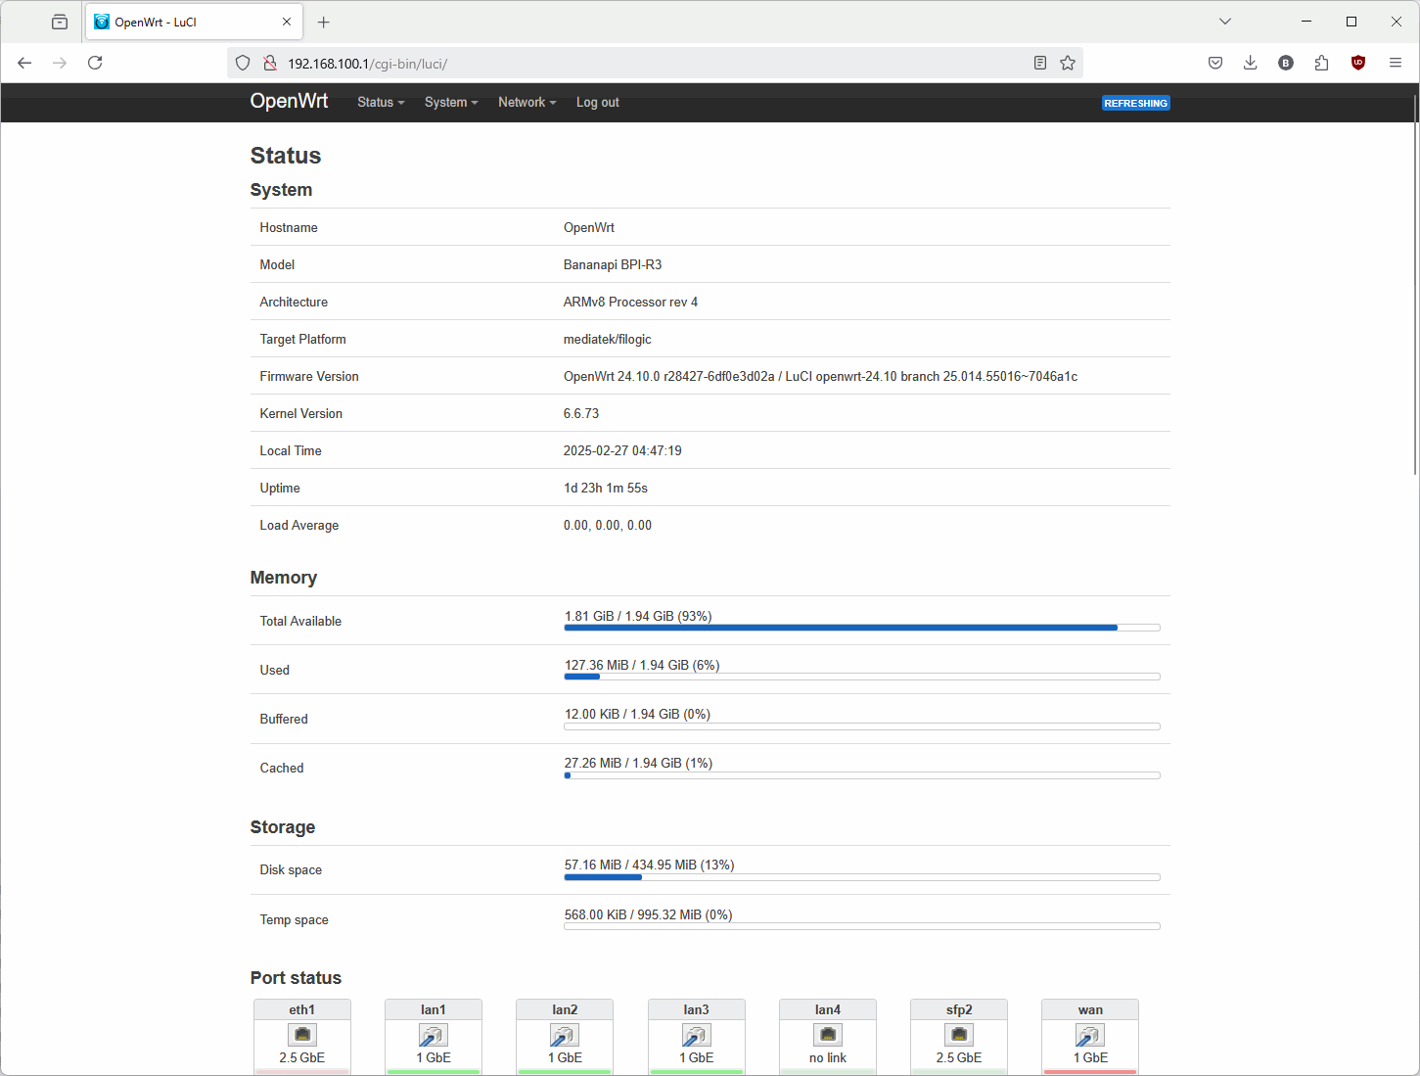Click the uBlock Origin icon
1420x1076 pixels.
tap(1358, 63)
